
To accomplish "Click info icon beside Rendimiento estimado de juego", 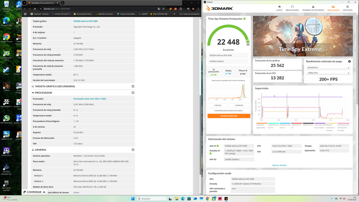I will (349, 61).
